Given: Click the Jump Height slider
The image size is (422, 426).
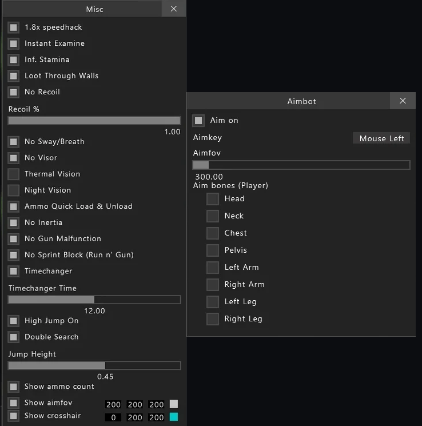Looking at the screenshot, I should coord(94,365).
